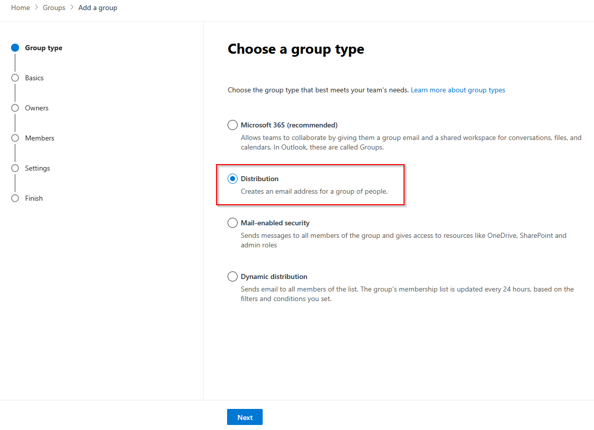Click the Finish step label
Viewport: 594px width, 430px height.
[34, 199]
